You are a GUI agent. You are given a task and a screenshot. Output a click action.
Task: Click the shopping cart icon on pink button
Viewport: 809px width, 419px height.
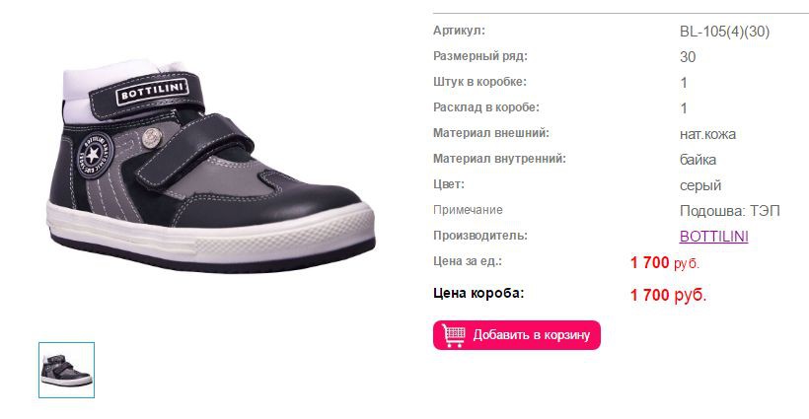tap(454, 335)
